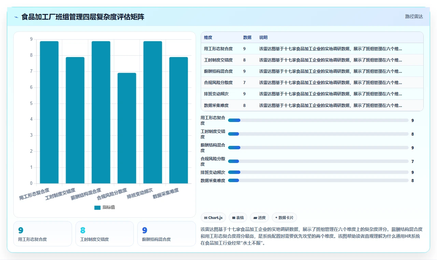This screenshot has width=437, height=260.
Task: Click the 排班变动频次 progress bar
Action: click(318, 172)
